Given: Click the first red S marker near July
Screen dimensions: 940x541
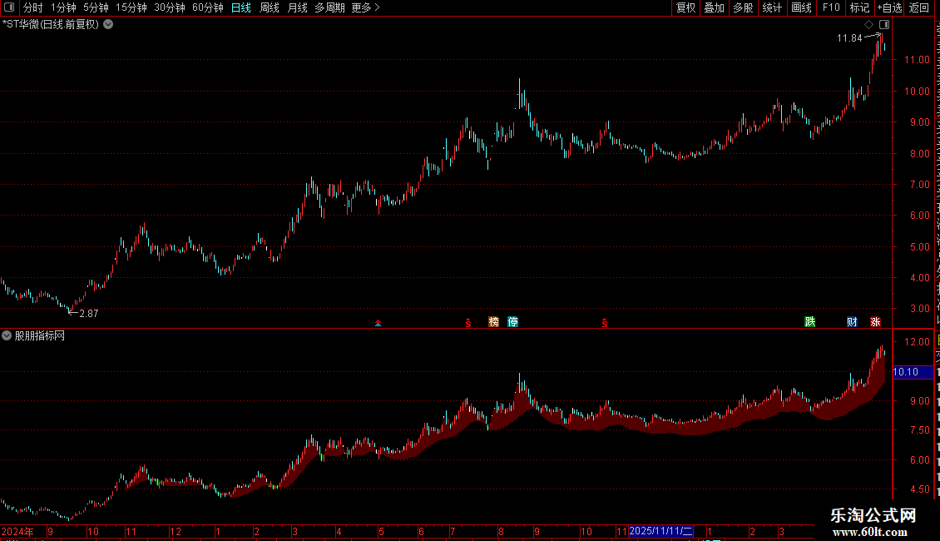Looking at the screenshot, I should click(x=468, y=323).
